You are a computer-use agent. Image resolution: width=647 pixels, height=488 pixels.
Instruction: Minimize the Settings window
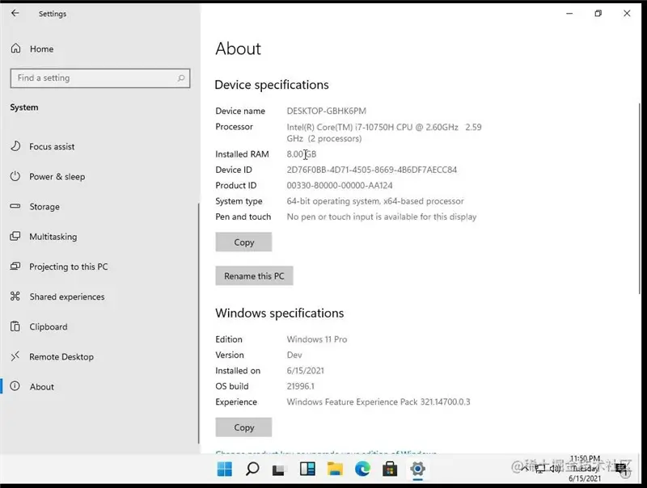[569, 14]
